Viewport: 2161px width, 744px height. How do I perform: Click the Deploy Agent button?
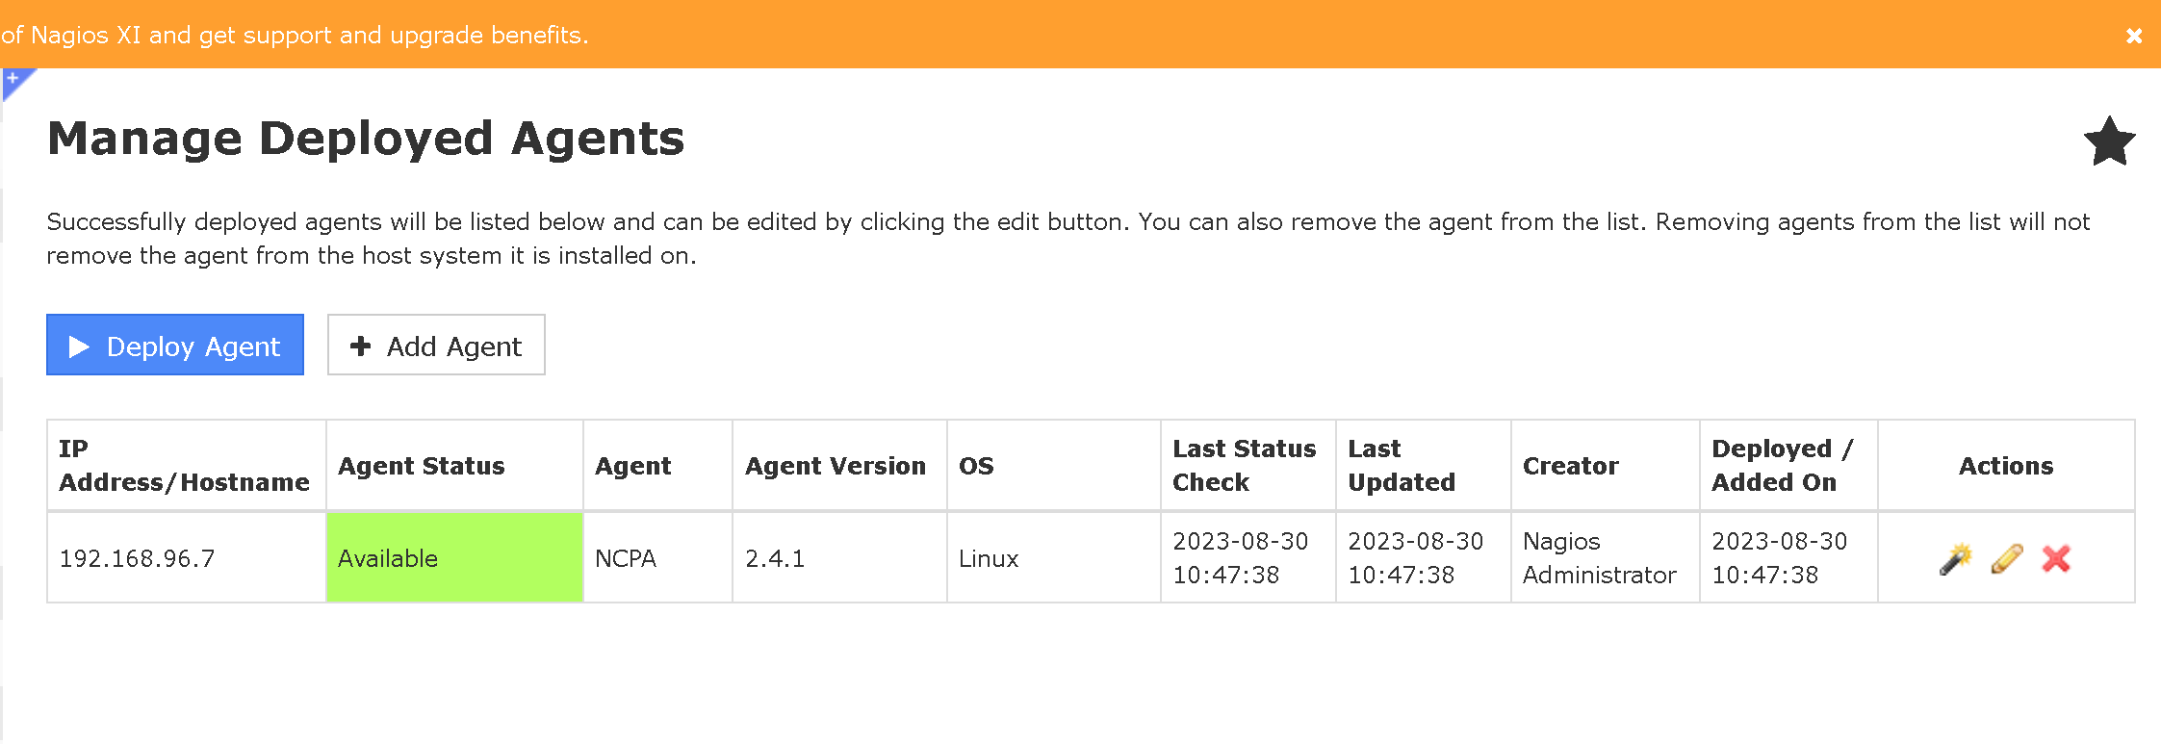coord(175,346)
